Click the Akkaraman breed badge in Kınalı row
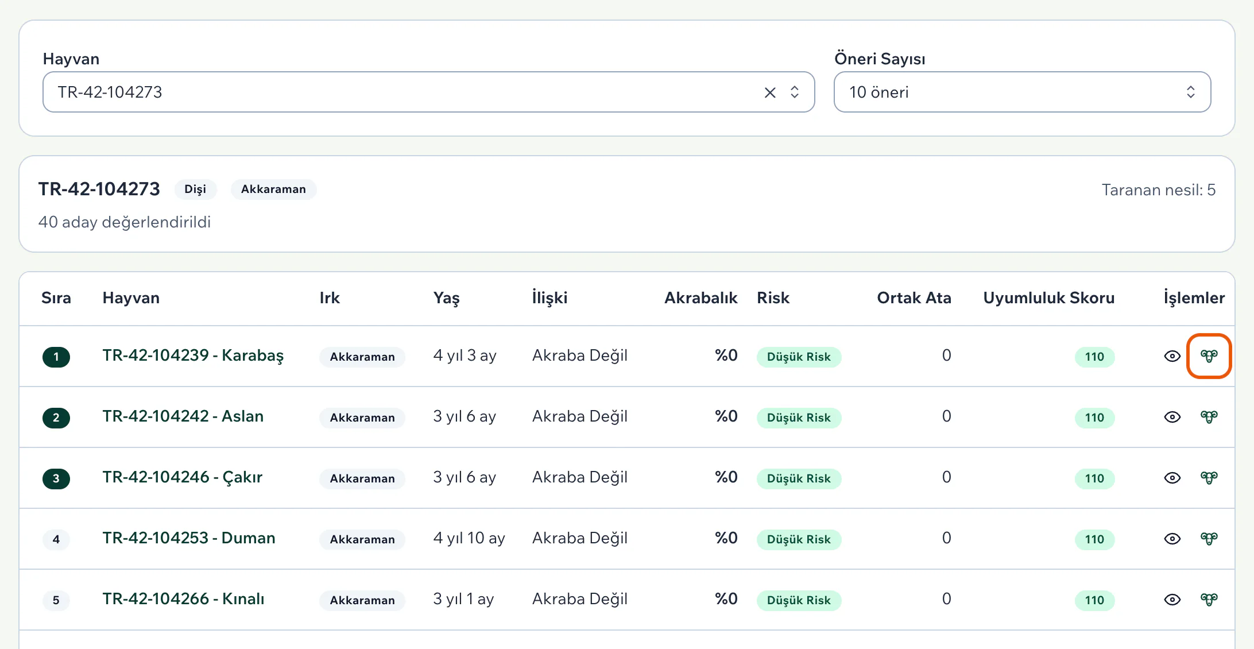This screenshot has width=1254, height=649. [362, 600]
